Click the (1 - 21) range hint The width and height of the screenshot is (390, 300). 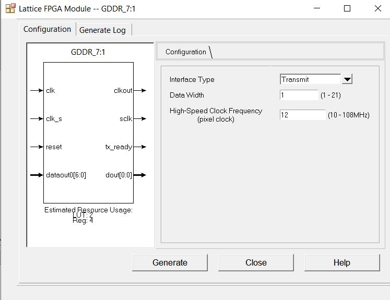[x=330, y=95]
